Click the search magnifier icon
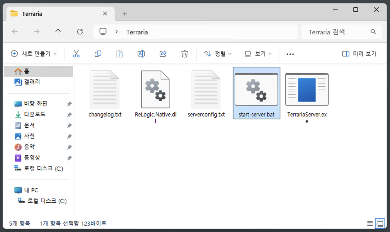Screen dimensions: 390x232 [373, 32]
